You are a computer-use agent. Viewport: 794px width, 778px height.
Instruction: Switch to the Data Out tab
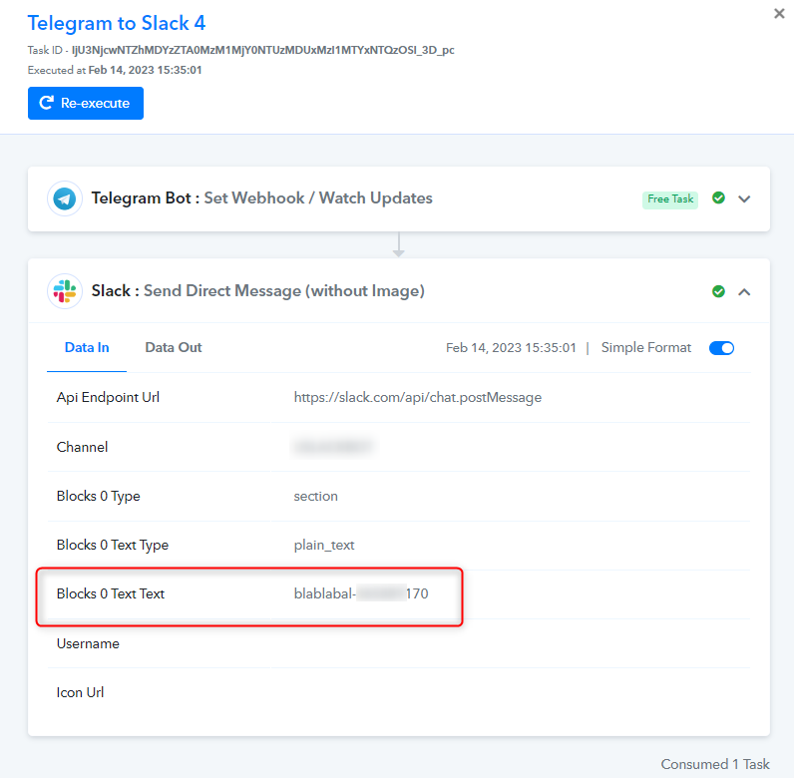[174, 347]
